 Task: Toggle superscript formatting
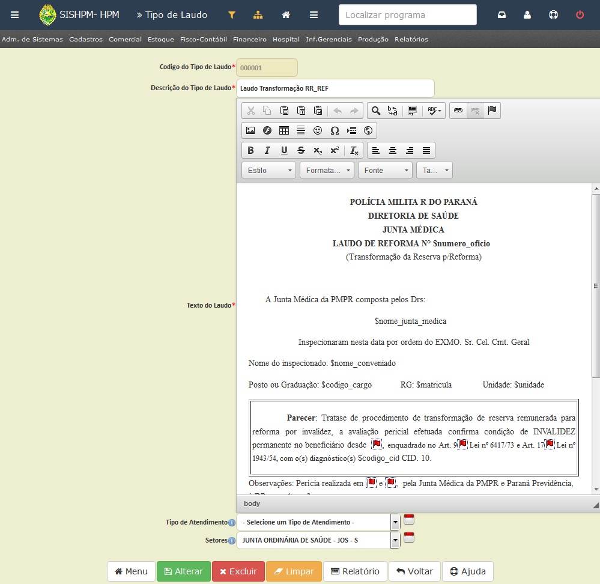tap(335, 150)
